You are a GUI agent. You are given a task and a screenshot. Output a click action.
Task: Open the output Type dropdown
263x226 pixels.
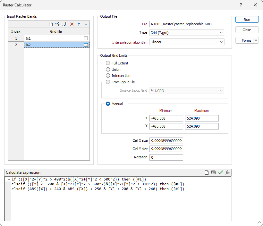[x=187, y=33]
